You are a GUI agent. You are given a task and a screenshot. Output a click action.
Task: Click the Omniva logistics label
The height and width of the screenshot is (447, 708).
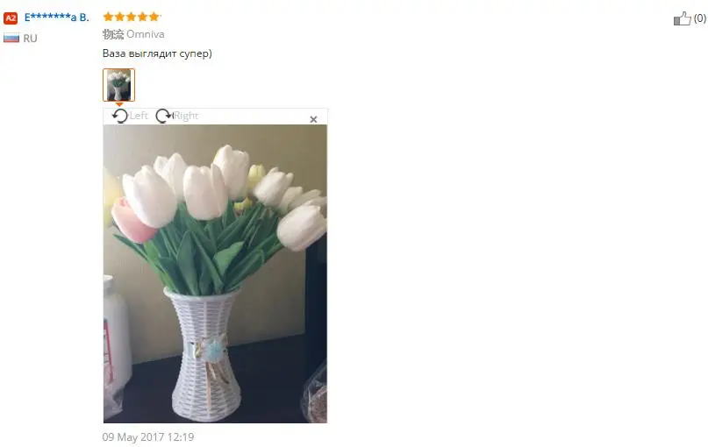[x=146, y=34]
